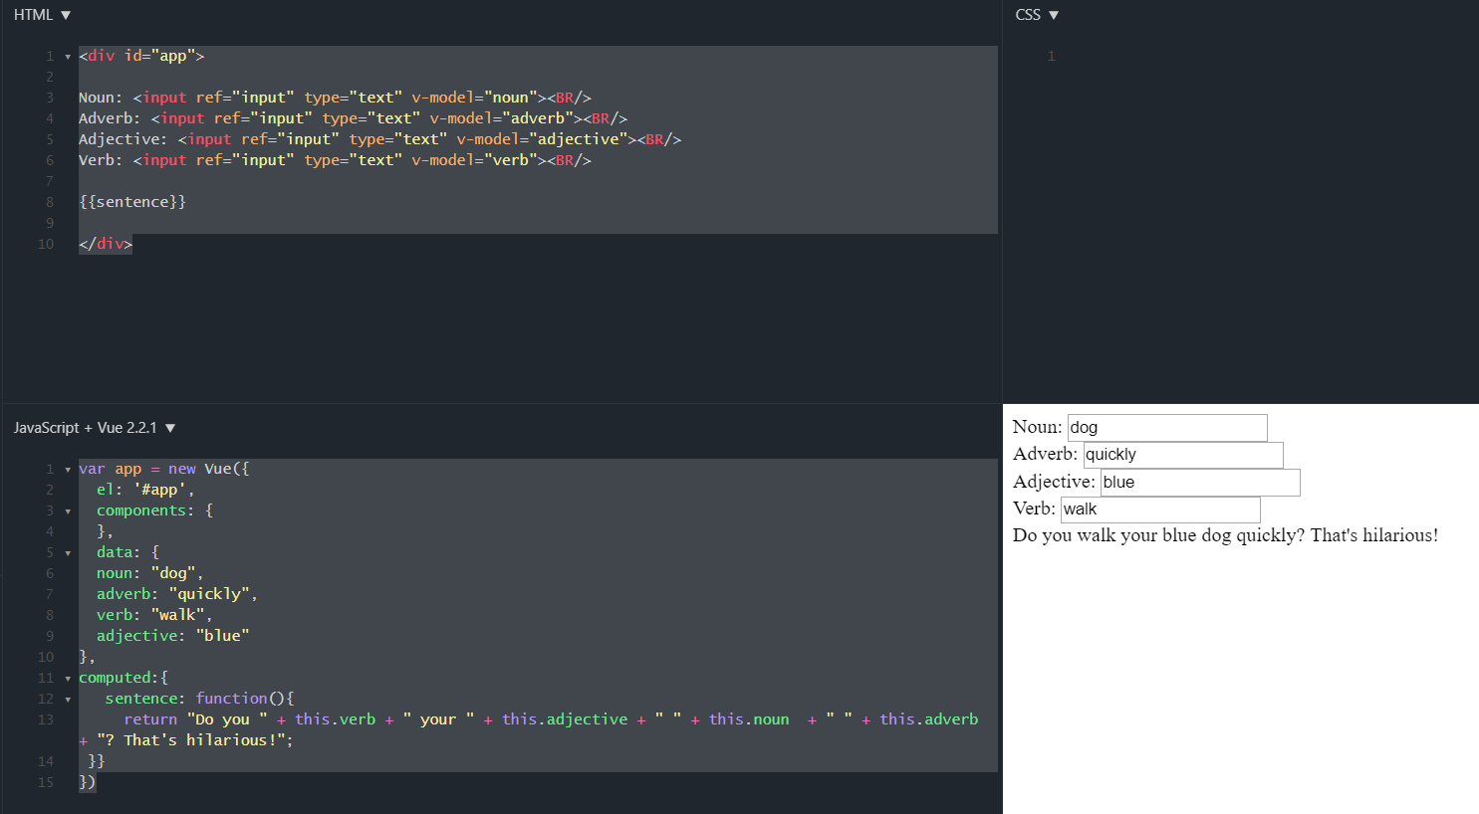Viewport: 1479px width, 814px height.
Task: Click the Noun: label in preview
Action: pos(1038,427)
